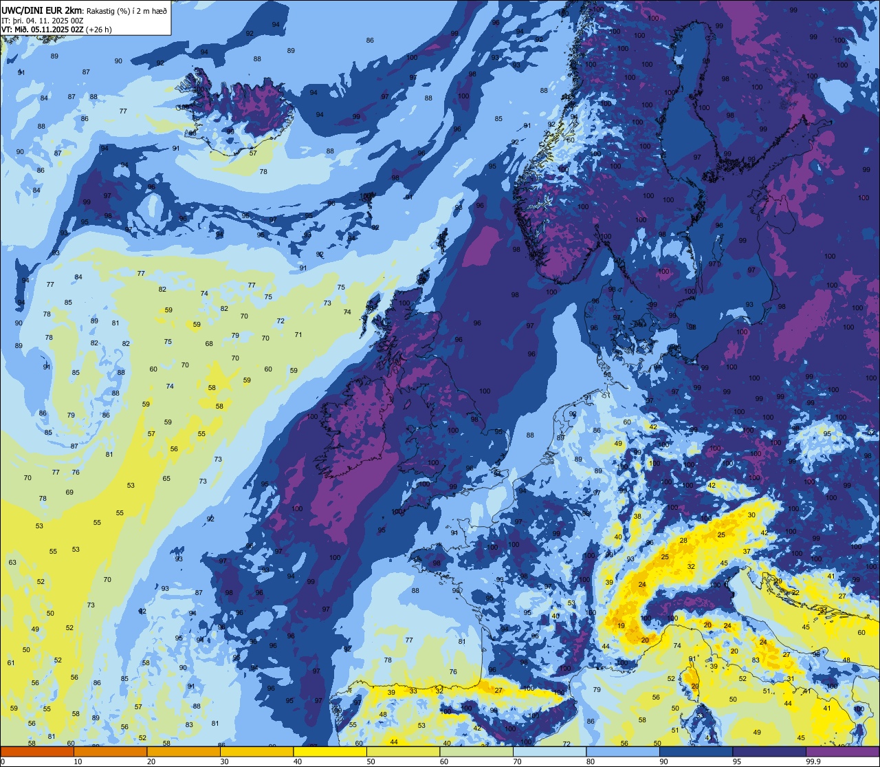Click the VT: Mið. 05.11.2025 02Z line

[42, 29]
